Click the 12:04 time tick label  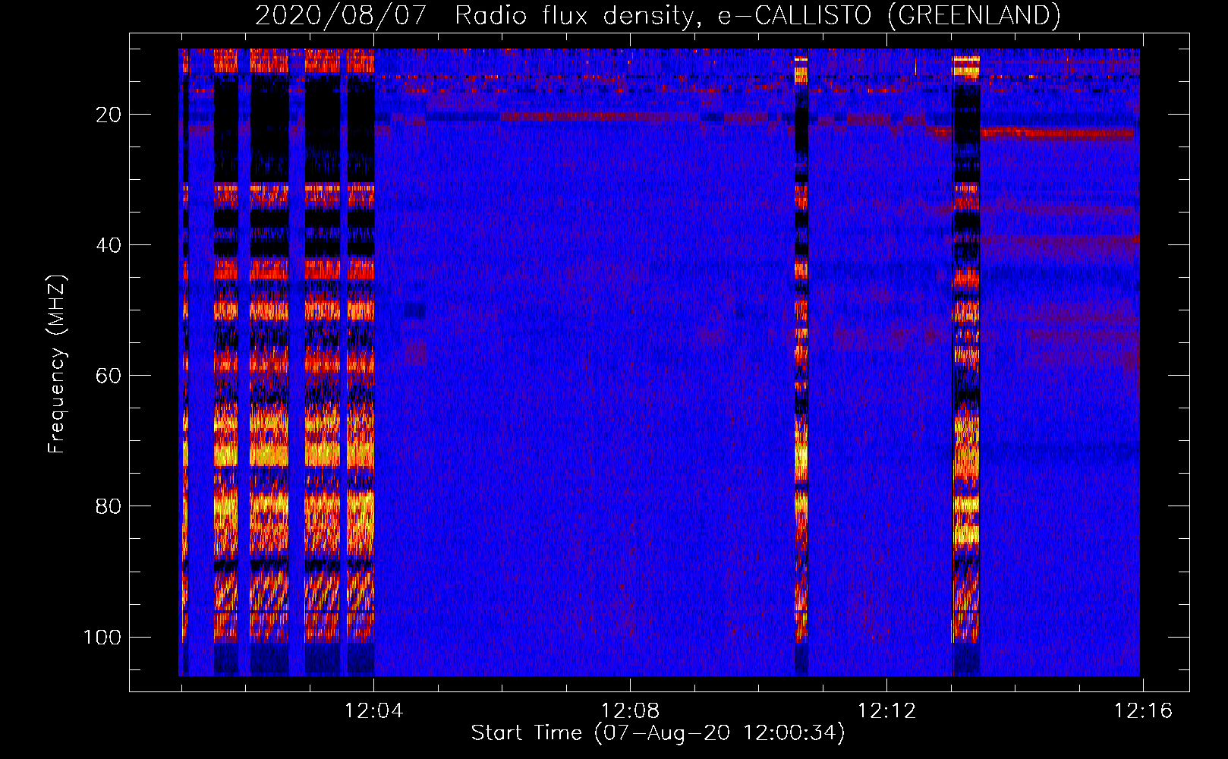pos(373,711)
